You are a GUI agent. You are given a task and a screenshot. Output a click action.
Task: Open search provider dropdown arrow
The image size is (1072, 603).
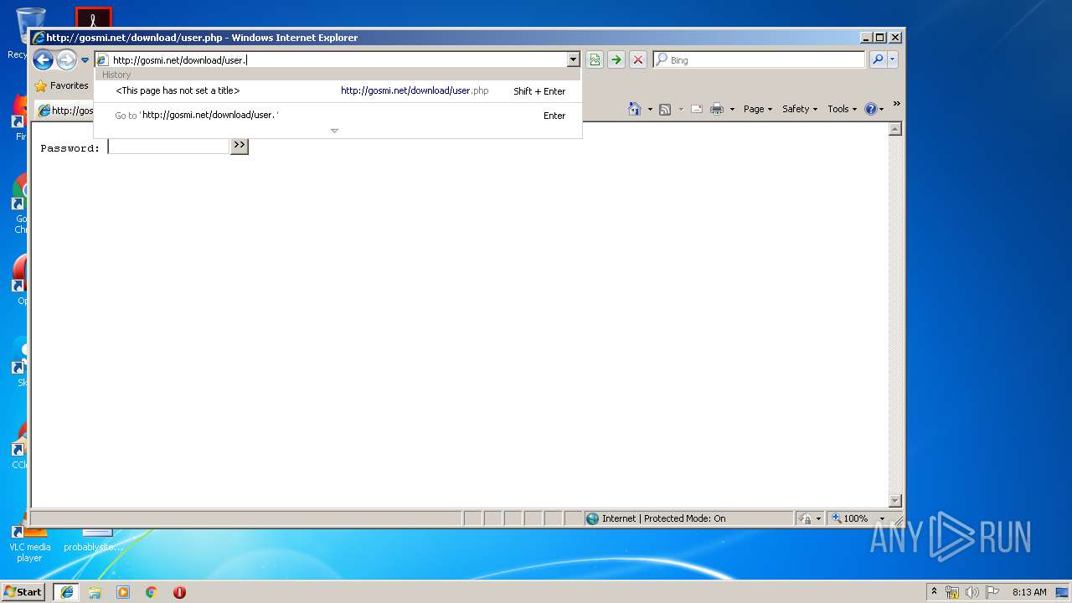pyautogui.click(x=892, y=59)
